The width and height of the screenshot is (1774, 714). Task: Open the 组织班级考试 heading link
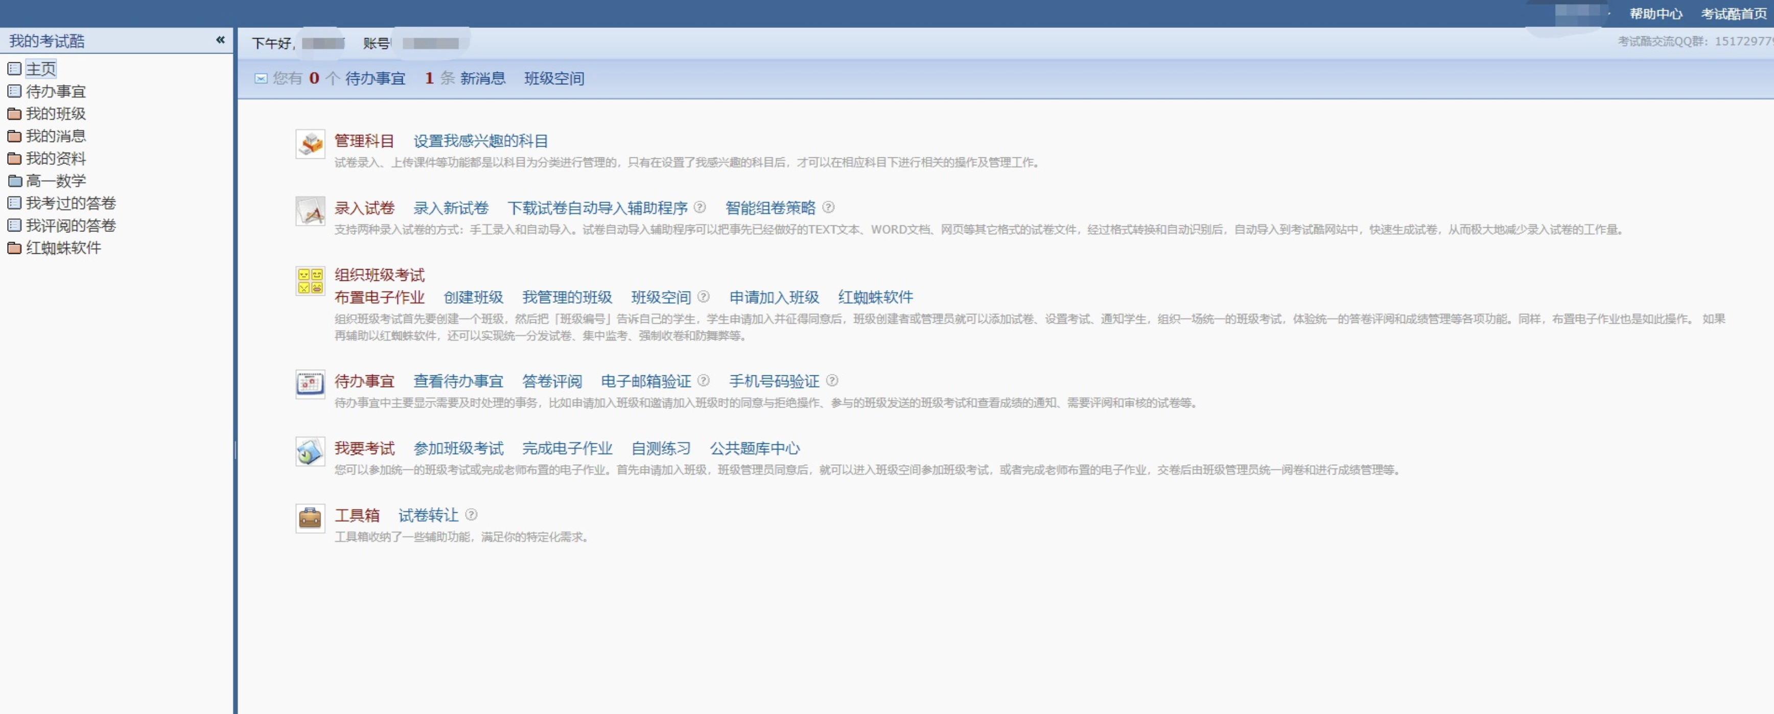(x=380, y=275)
